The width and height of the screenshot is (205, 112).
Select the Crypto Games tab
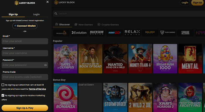108,25
